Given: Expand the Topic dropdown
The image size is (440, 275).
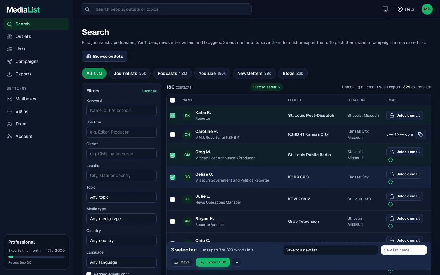Looking at the screenshot, I should click(122, 197).
